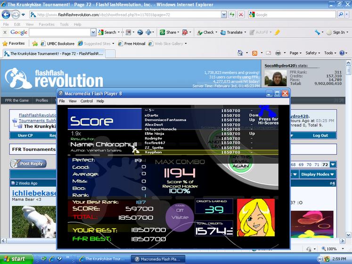Open a new blank browser tab
Viewport: 352px width, 264px height.
click(x=110, y=54)
